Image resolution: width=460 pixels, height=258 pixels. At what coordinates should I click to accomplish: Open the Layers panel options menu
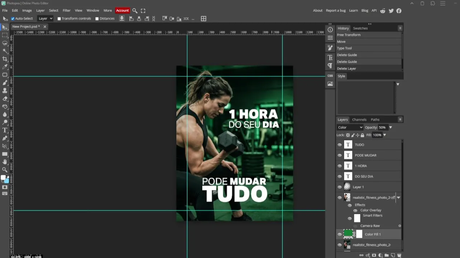point(400,119)
